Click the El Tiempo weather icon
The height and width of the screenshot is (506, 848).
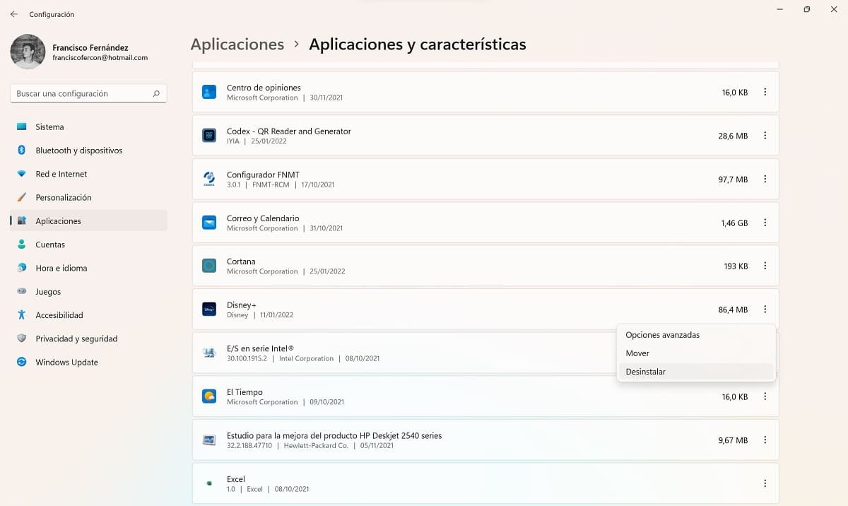pyautogui.click(x=209, y=396)
